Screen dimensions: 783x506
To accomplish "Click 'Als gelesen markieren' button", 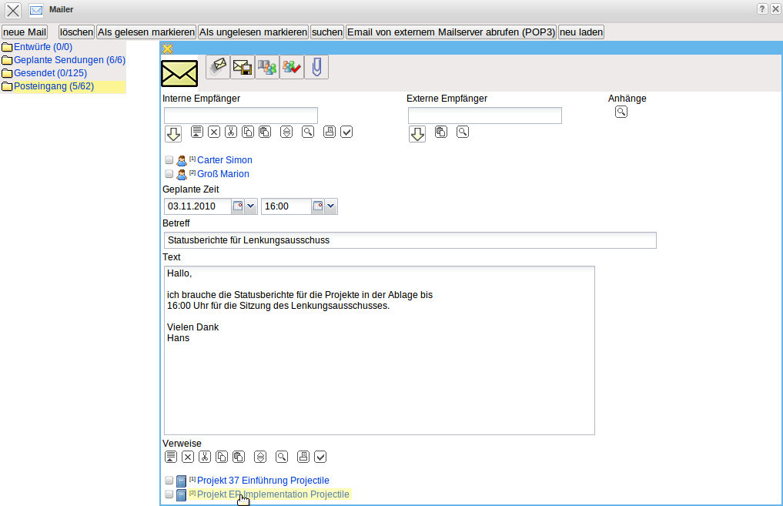I will tap(146, 32).
